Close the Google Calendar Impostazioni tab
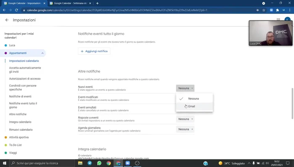Screen dimensions: 294x167 (45, 3)
